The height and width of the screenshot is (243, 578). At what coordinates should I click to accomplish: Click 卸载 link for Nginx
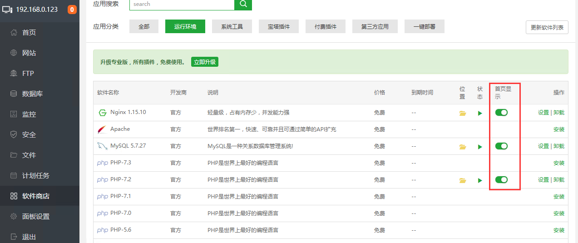559,113
